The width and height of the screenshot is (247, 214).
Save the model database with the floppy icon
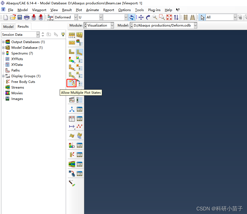coord(20,17)
